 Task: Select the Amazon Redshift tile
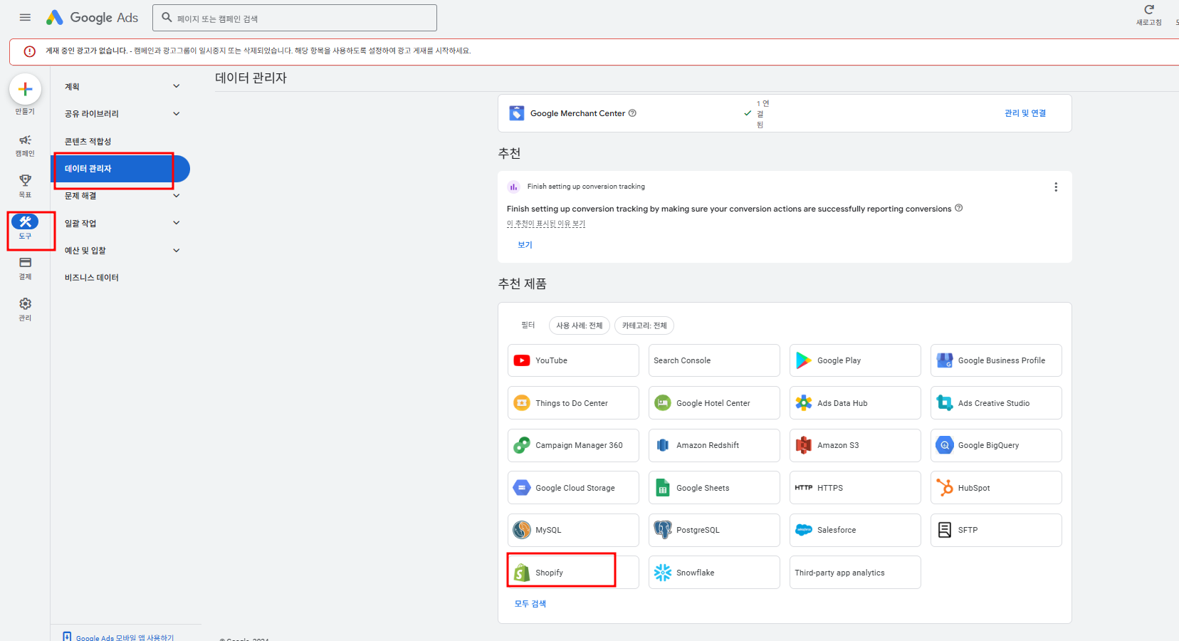(714, 445)
